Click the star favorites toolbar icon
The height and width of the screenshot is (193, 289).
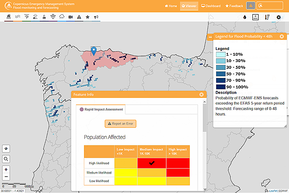(87, 17)
